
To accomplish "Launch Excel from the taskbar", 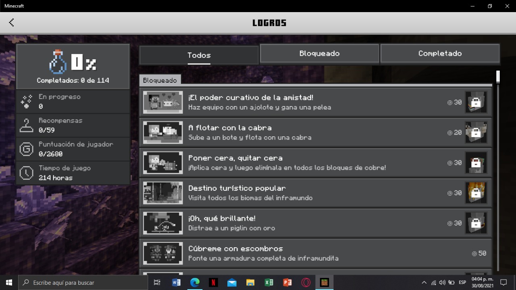I will pyautogui.click(x=269, y=282).
